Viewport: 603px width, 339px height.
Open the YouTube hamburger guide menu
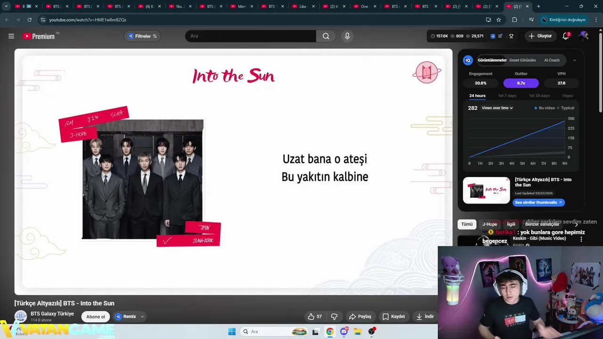[11, 36]
